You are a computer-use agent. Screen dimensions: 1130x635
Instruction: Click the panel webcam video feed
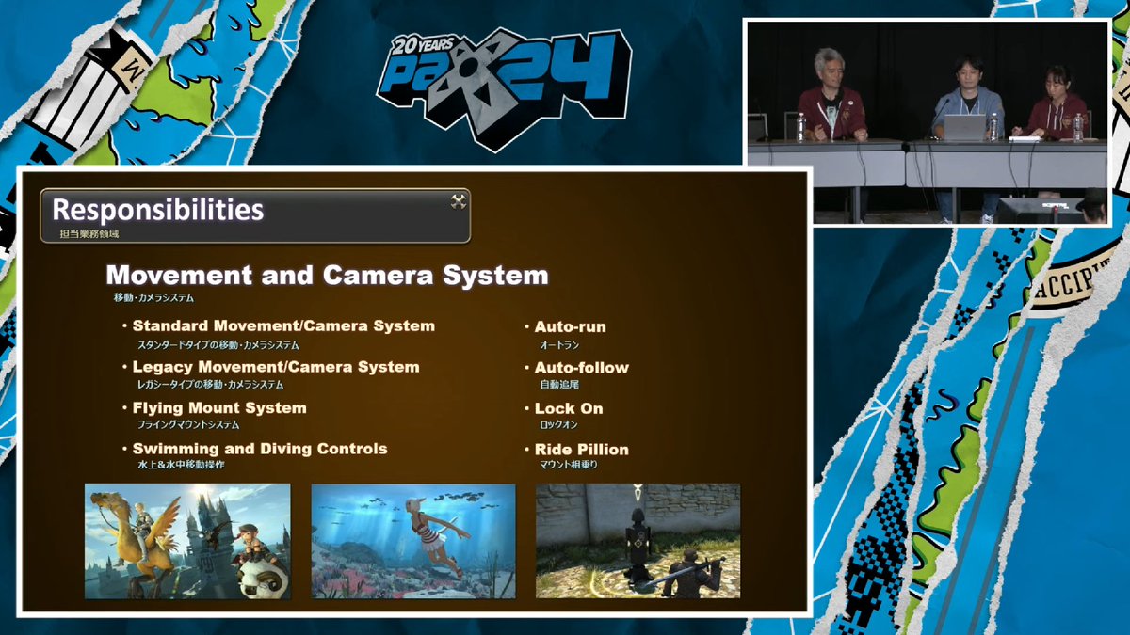click(928, 121)
